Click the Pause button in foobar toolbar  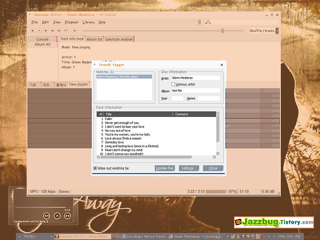(x=39, y=31)
